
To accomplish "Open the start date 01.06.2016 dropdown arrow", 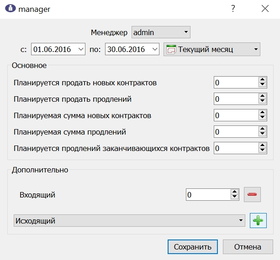I will click(x=81, y=49).
